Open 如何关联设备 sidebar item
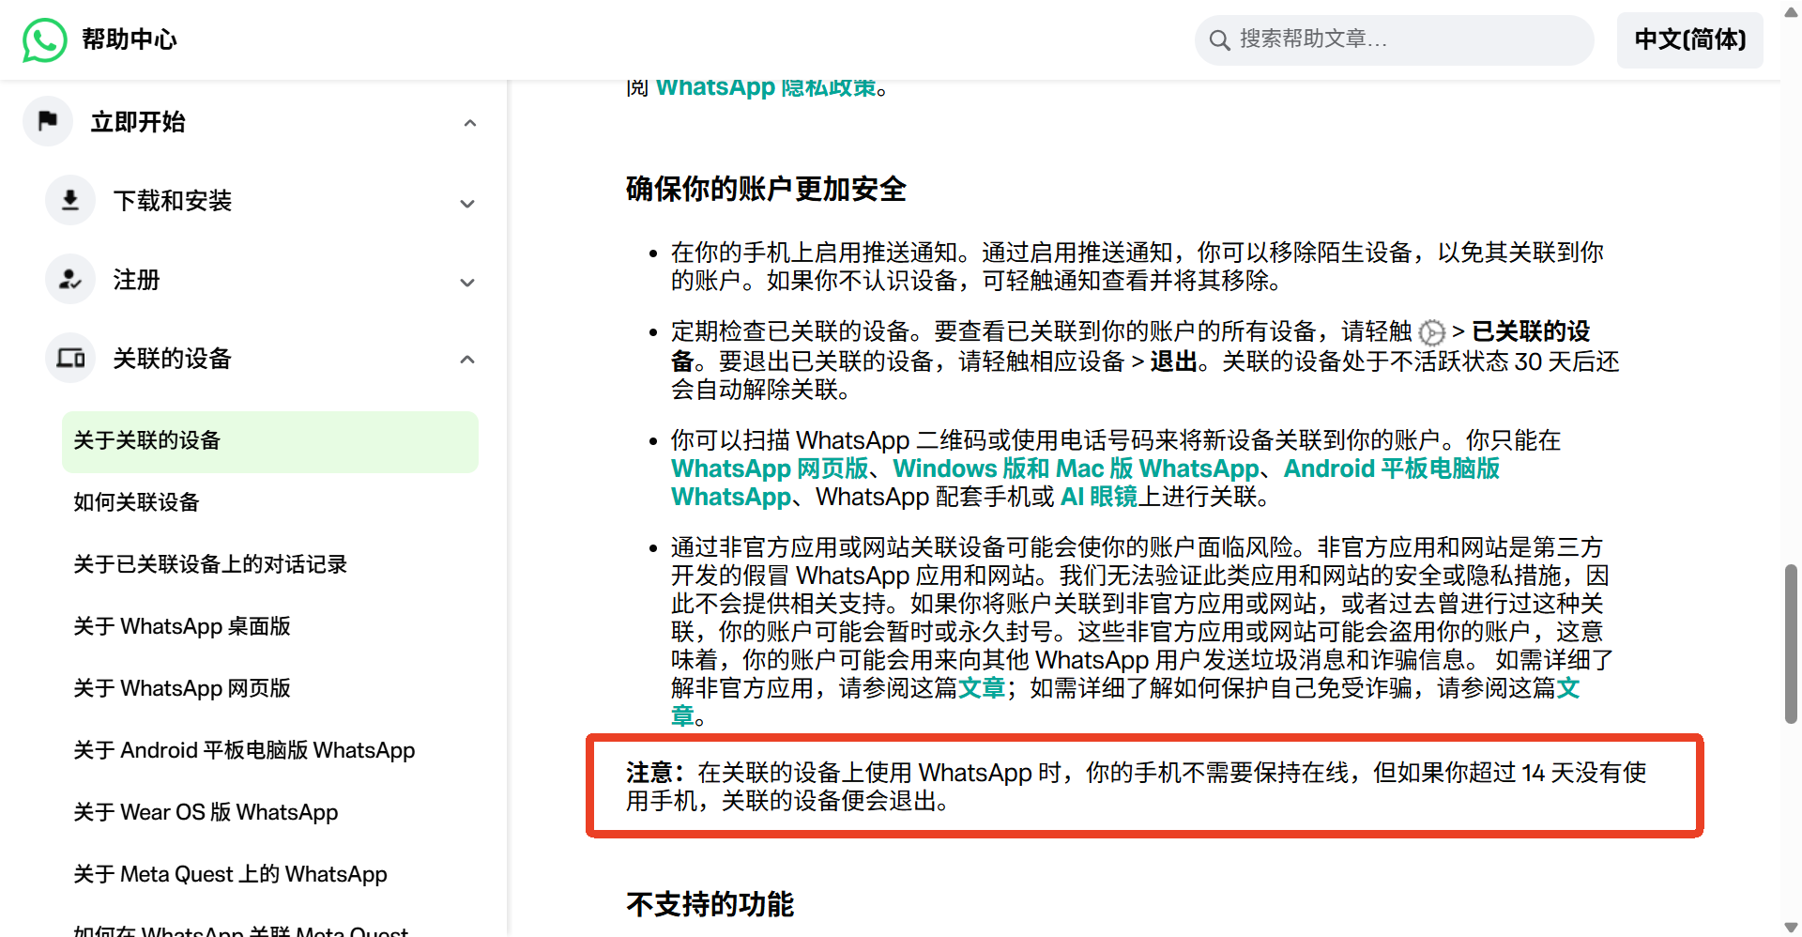The width and height of the screenshot is (1802, 937). pyautogui.click(x=137, y=502)
